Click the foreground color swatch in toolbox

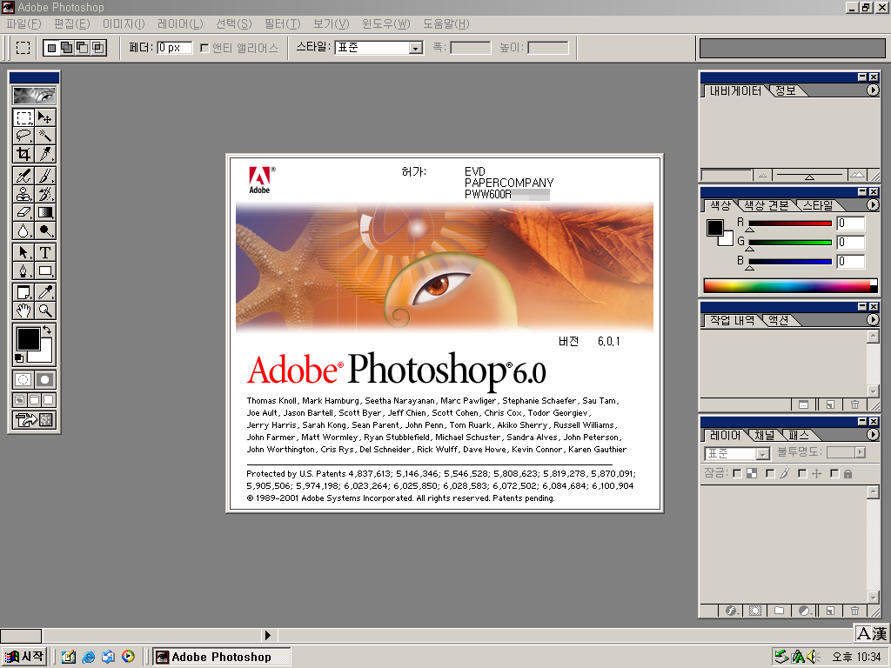(x=28, y=339)
